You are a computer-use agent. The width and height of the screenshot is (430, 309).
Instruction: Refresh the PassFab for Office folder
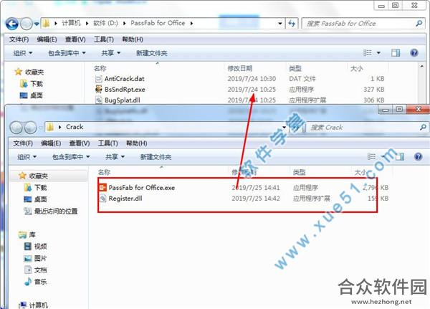click(292, 24)
